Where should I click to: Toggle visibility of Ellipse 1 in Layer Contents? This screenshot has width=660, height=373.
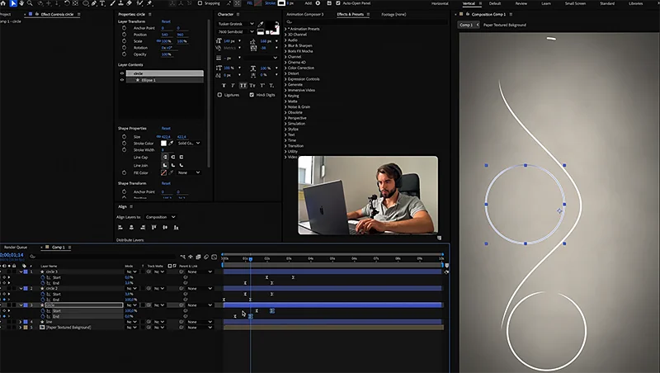(x=122, y=80)
